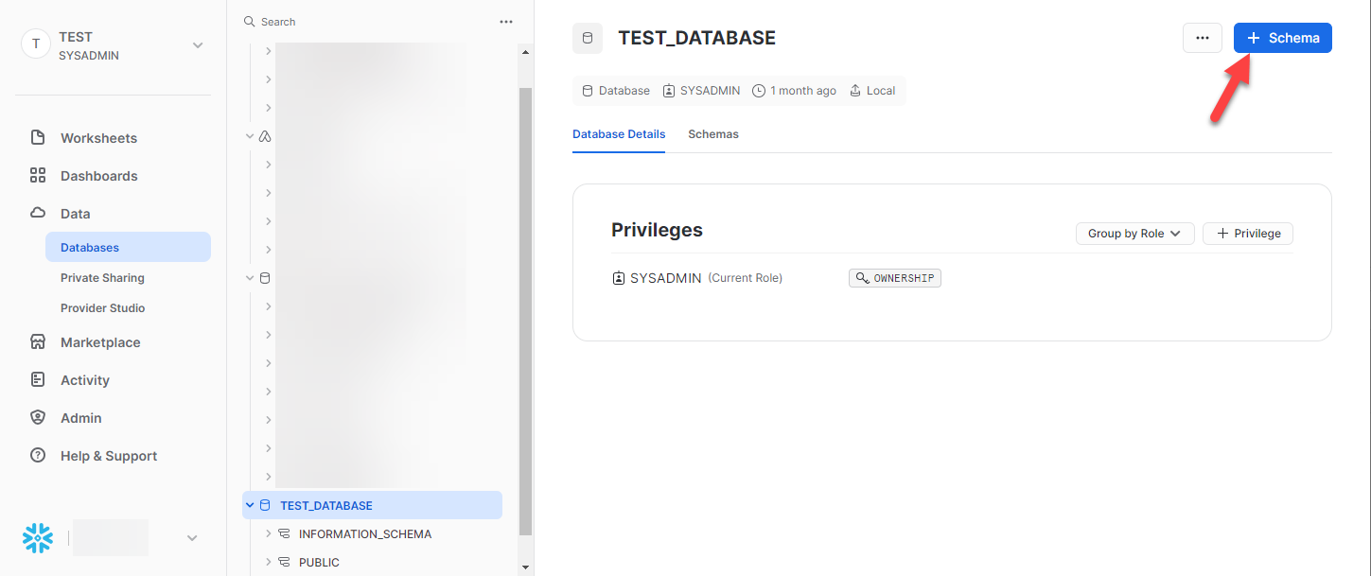Click the Help & Support question mark icon
The width and height of the screenshot is (1371, 576).
(x=38, y=455)
